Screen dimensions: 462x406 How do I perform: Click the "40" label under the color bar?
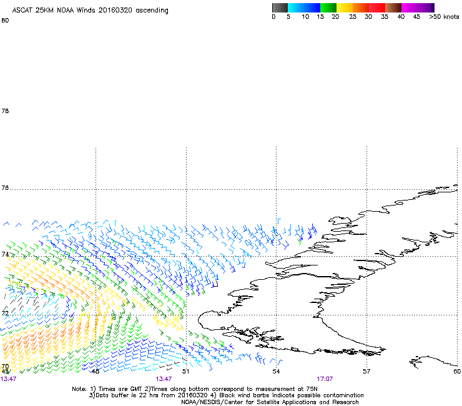click(x=401, y=17)
